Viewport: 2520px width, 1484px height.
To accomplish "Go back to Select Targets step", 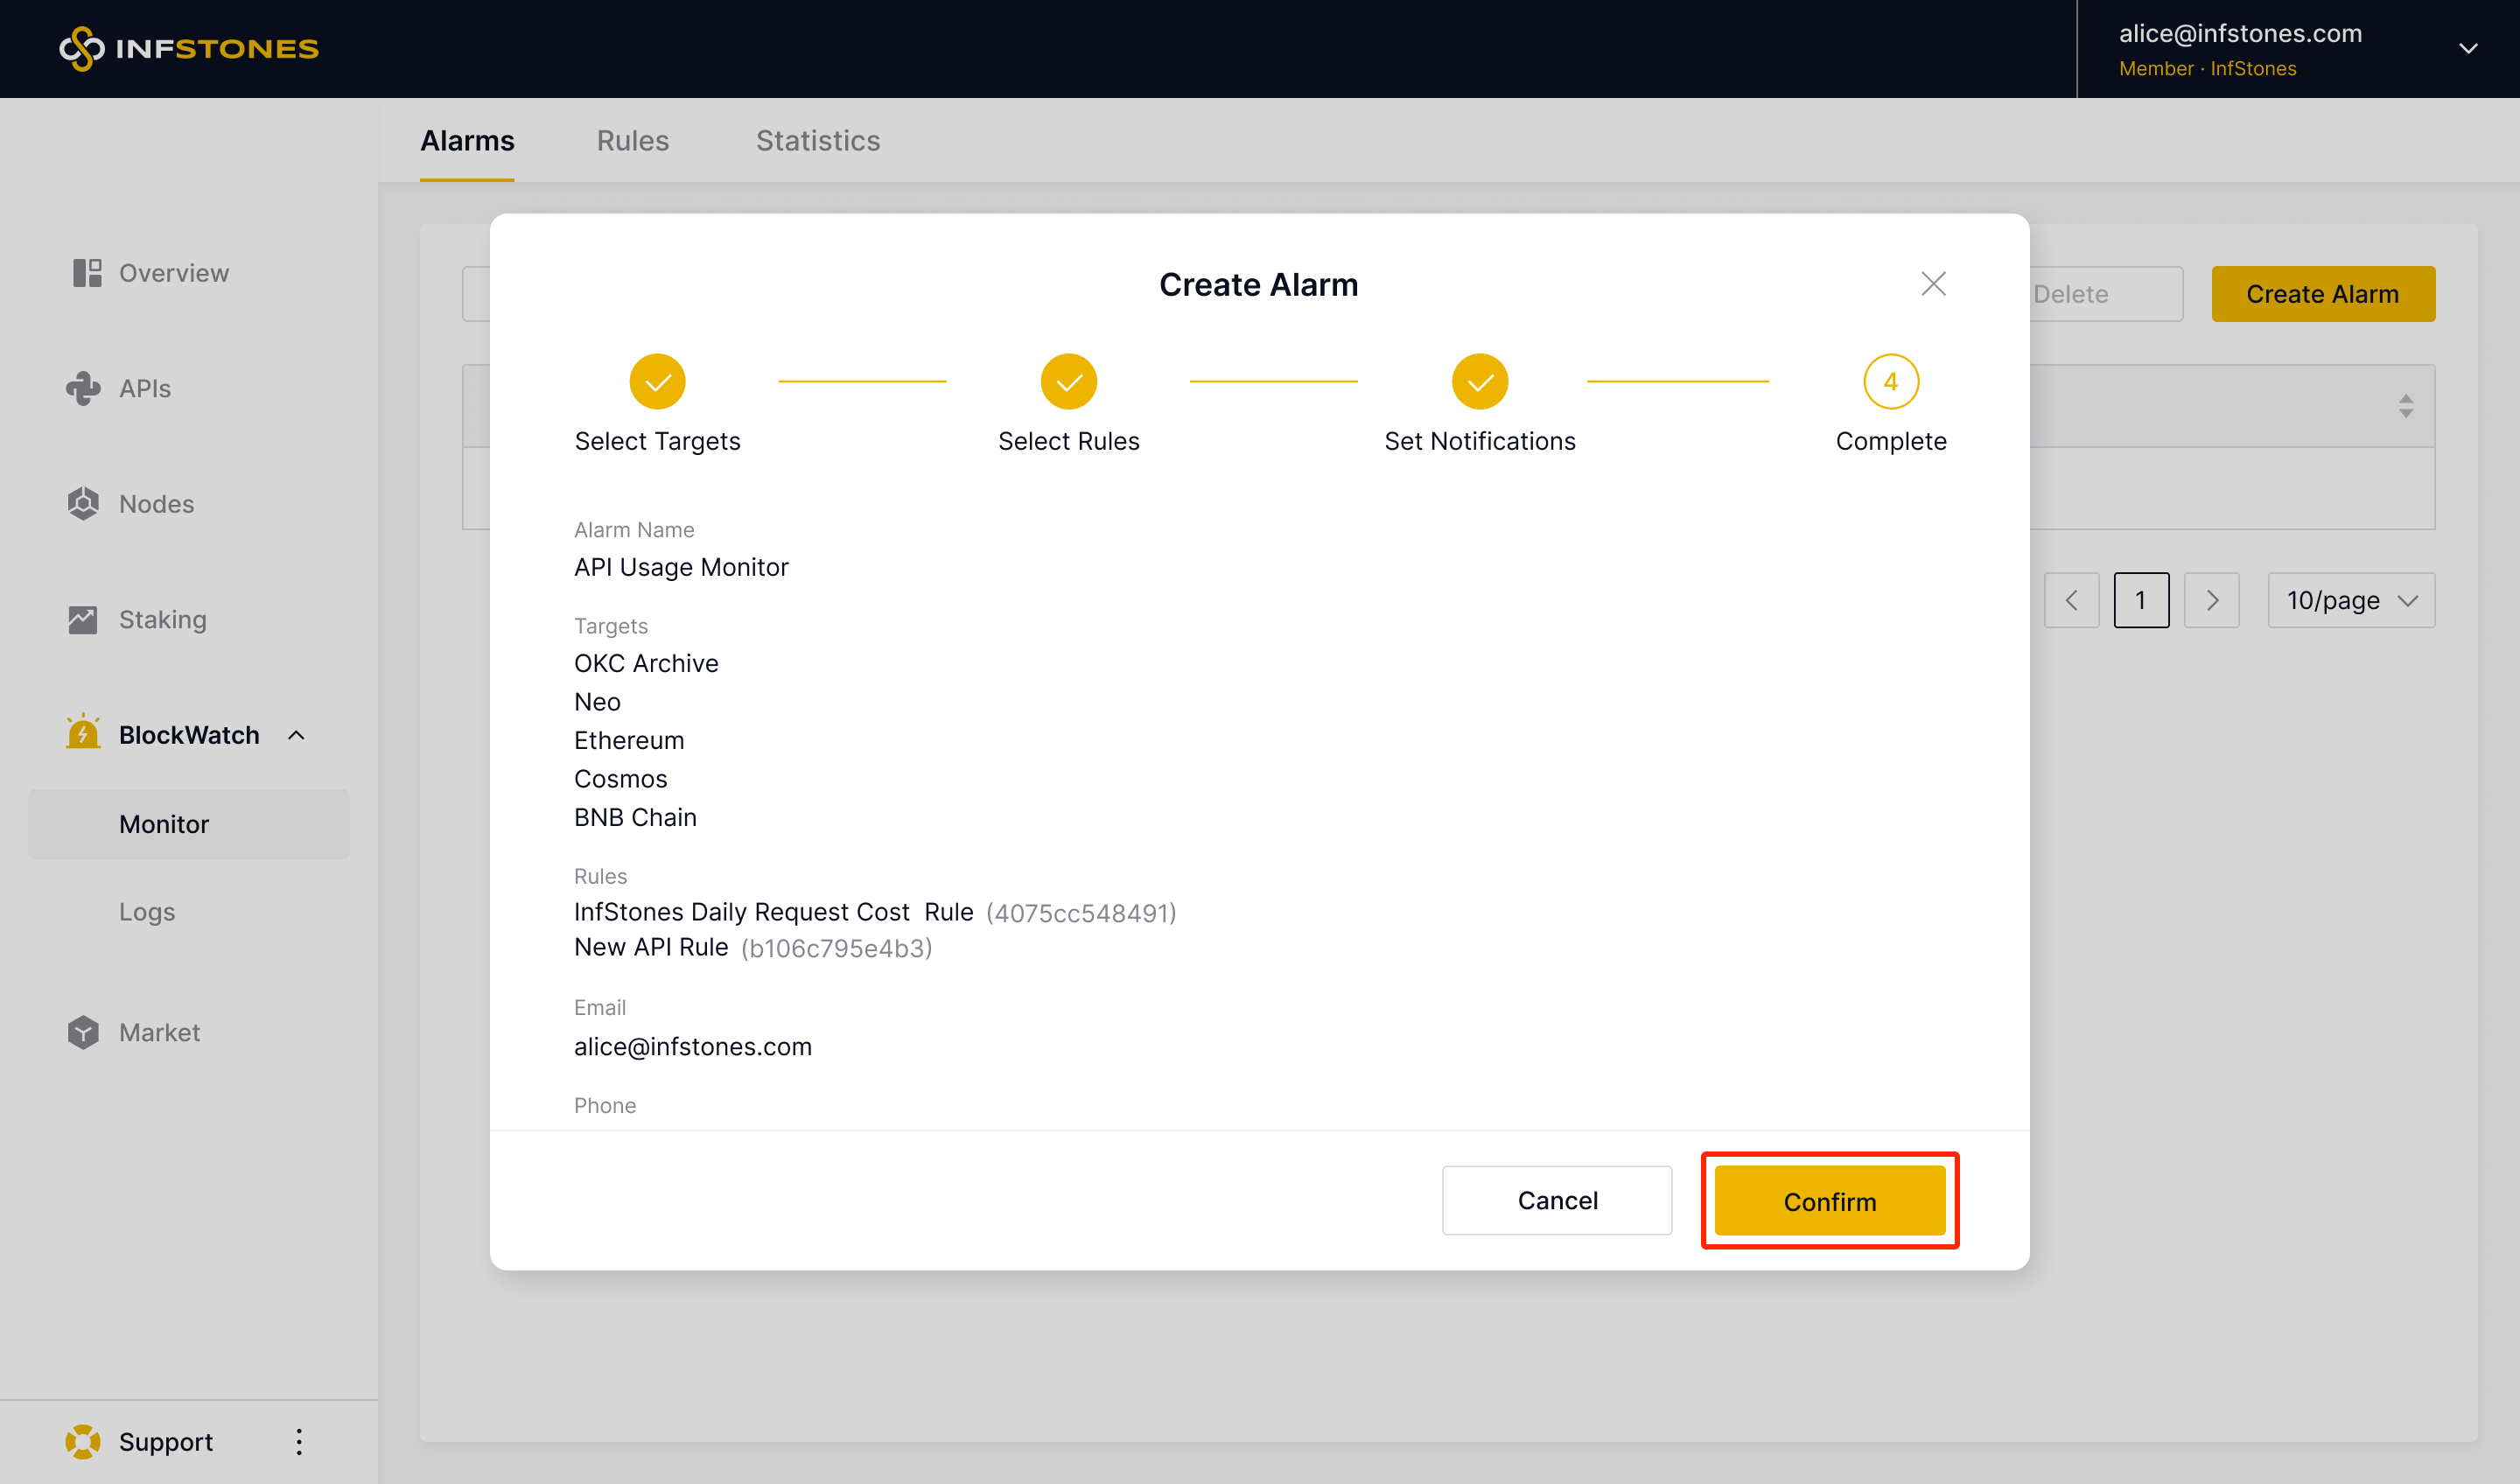I will pyautogui.click(x=657, y=382).
